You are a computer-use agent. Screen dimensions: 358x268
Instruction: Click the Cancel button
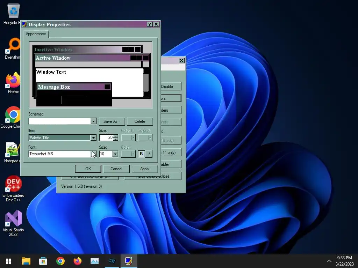pyautogui.click(x=116, y=169)
